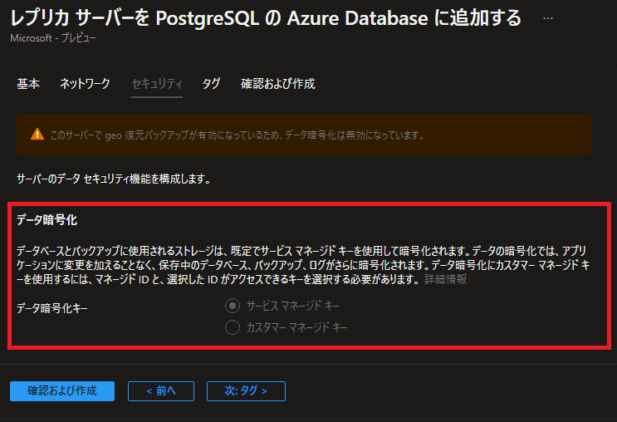Select the カスタマー マネージド キー radio button
Viewport: 617px width, 422px height.
pos(233,327)
